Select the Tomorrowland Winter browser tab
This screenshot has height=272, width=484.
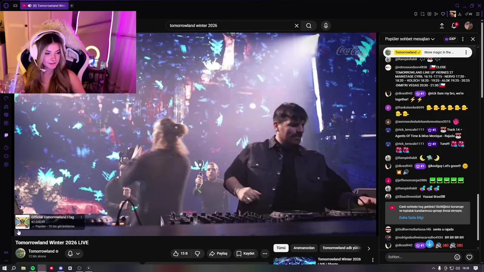coord(44,6)
